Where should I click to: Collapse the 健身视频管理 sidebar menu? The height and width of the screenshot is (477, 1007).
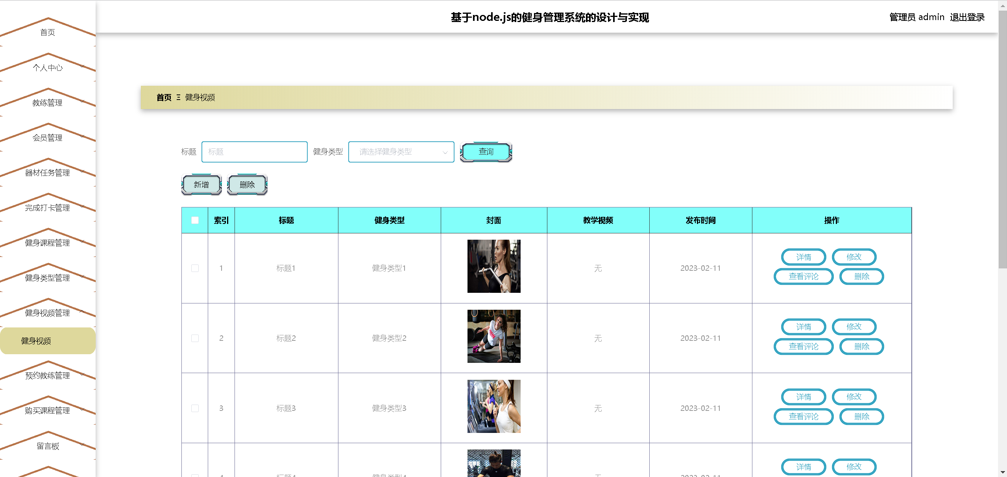[x=48, y=313]
